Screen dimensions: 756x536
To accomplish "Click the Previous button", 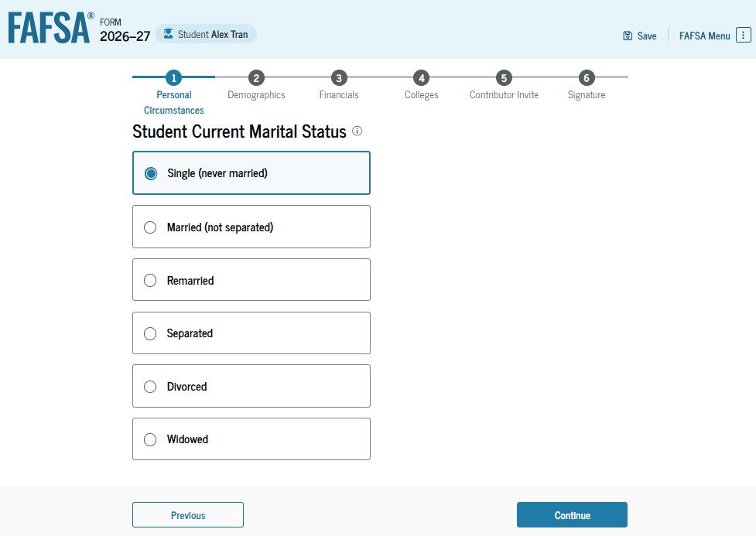I will (x=188, y=515).
